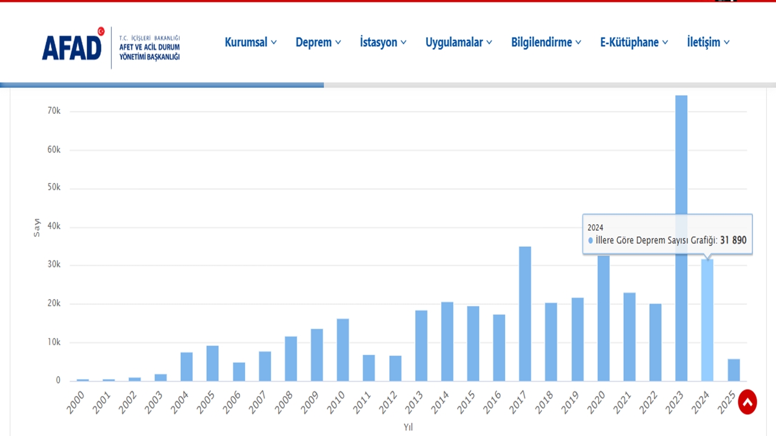The width and height of the screenshot is (776, 436).
Task: Select the 2016 bar in the chart
Action: [x=499, y=348]
